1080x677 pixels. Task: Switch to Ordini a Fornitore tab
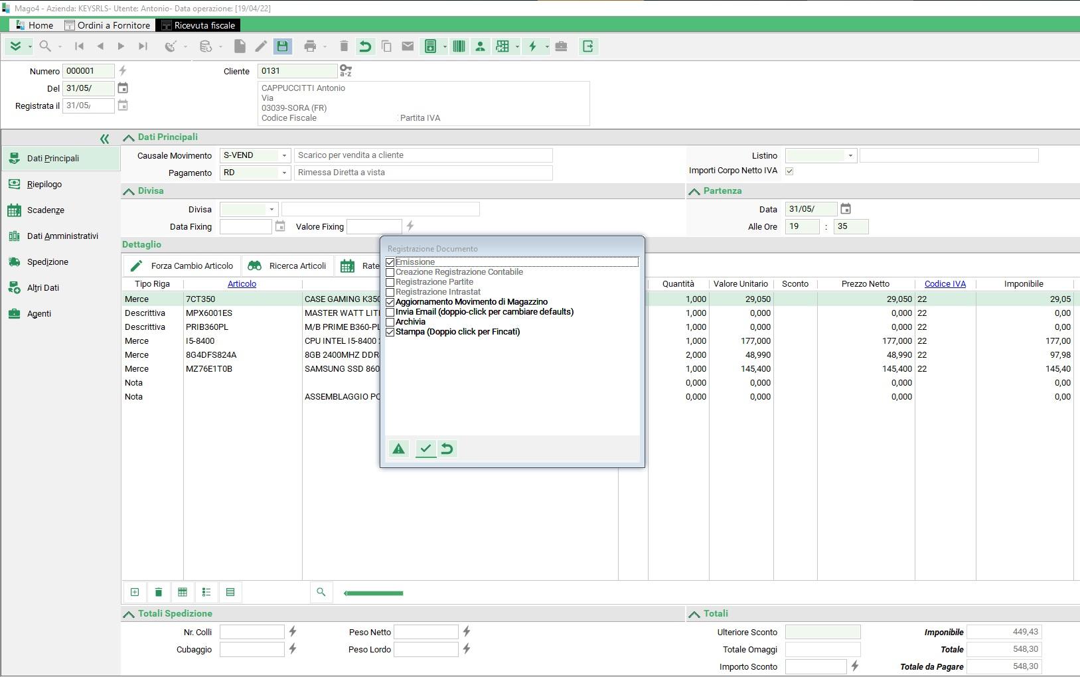click(x=108, y=25)
